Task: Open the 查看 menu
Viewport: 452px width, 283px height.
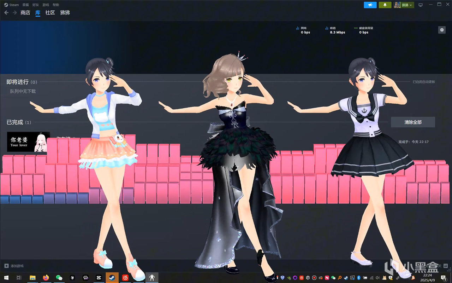Action: (26, 5)
